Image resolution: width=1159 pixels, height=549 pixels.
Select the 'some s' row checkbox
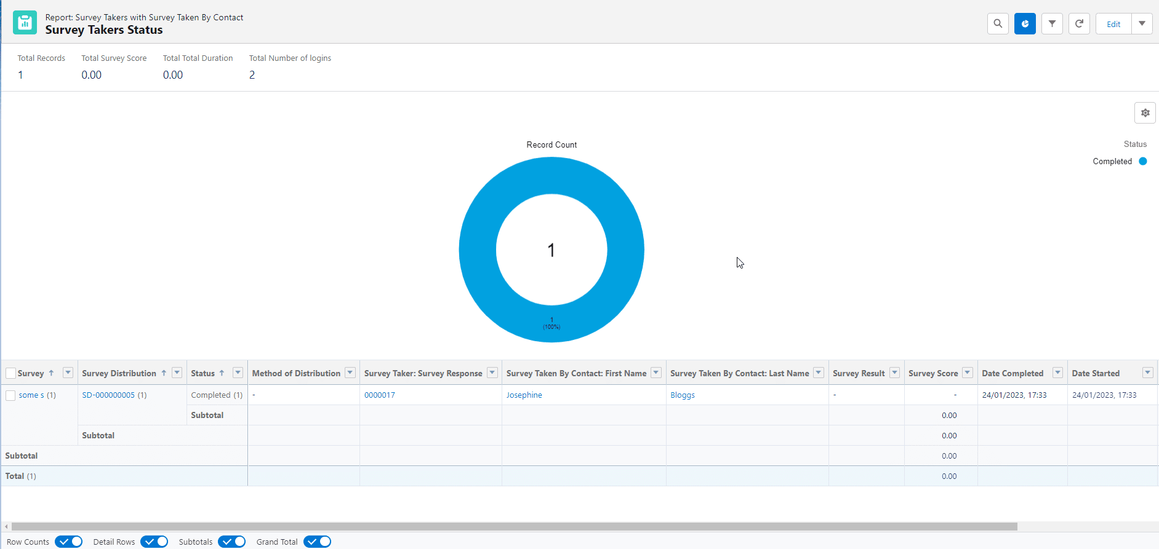(x=10, y=395)
